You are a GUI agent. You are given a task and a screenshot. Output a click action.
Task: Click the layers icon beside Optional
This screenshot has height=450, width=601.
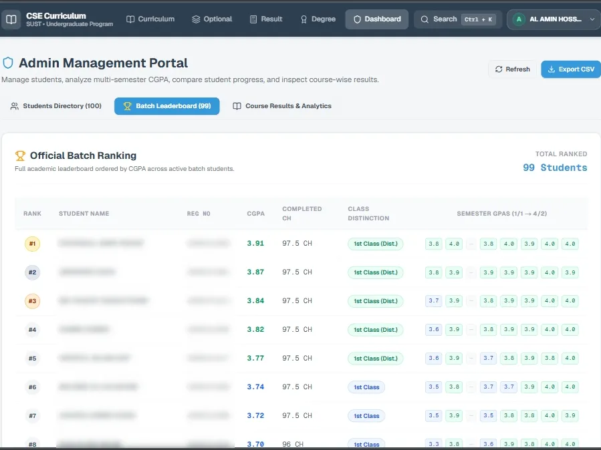coord(196,19)
